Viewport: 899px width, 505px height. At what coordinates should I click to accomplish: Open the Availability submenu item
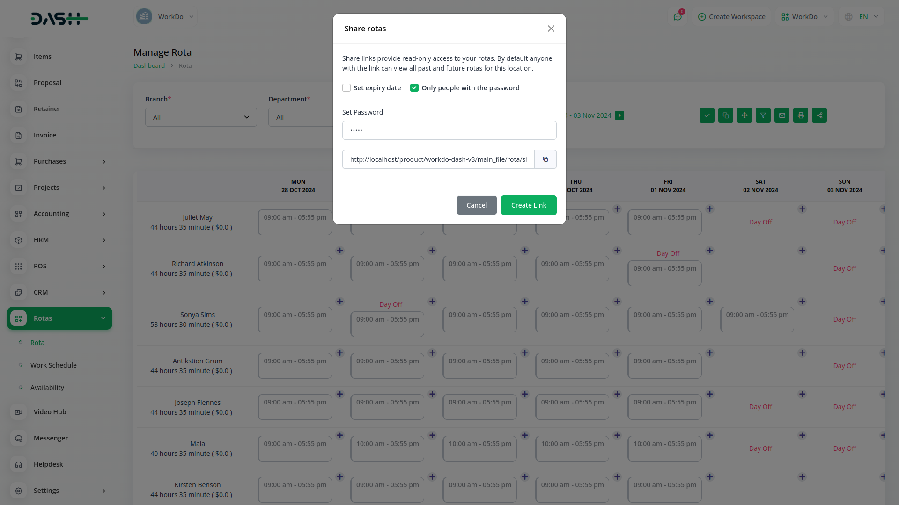47,388
